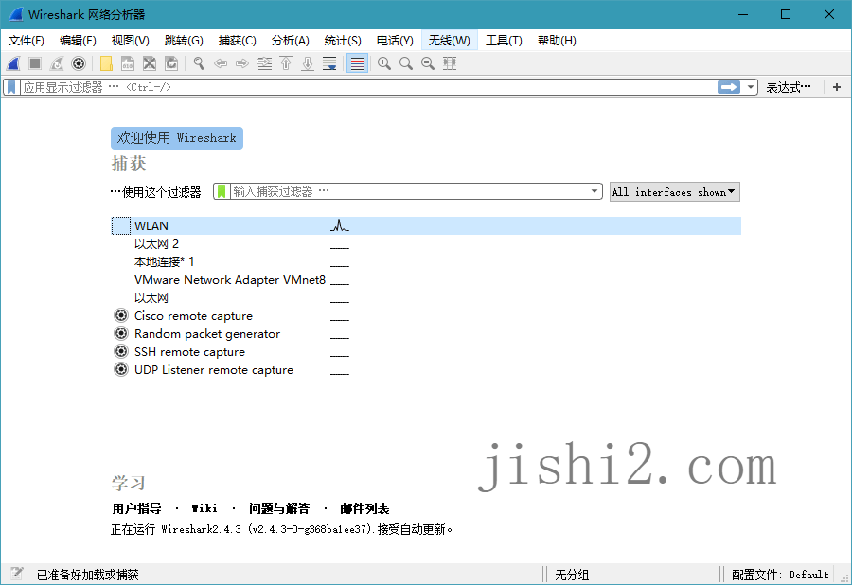The height and width of the screenshot is (585, 852).
Task: Open capture options gear icon
Action: [79, 63]
